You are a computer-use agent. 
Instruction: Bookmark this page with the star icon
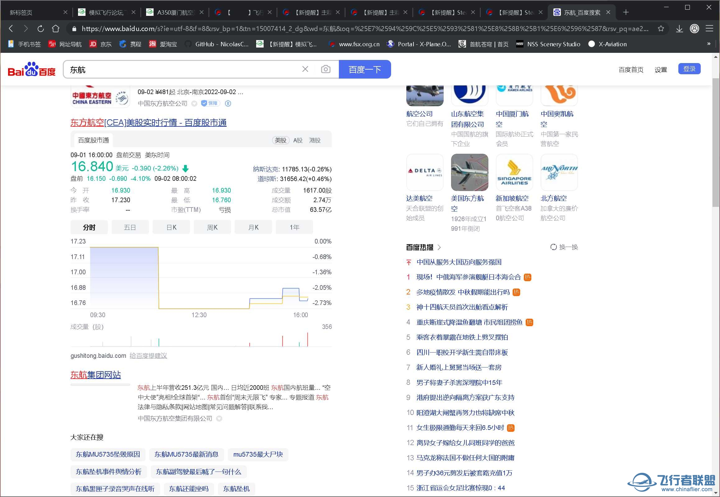[x=661, y=28]
